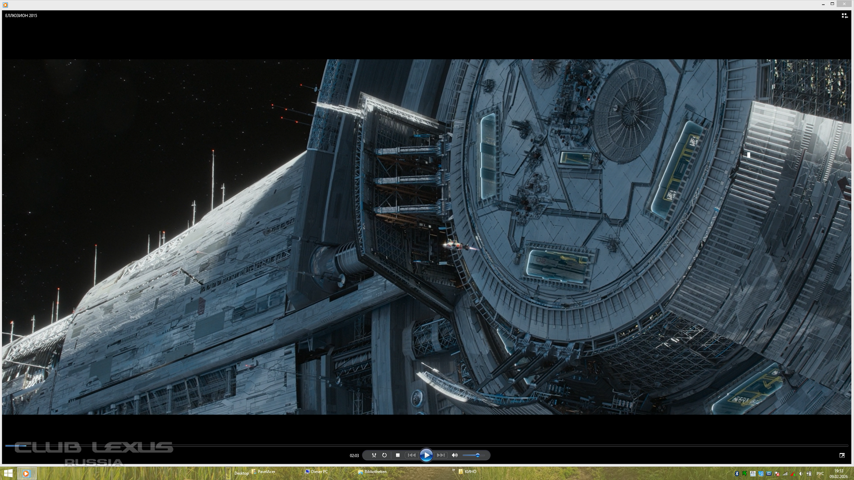
Task: Click Windows Media Player taskbar button
Action: point(27,473)
